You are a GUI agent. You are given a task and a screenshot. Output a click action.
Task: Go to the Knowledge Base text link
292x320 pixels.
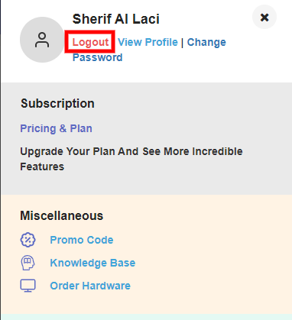[x=92, y=263]
